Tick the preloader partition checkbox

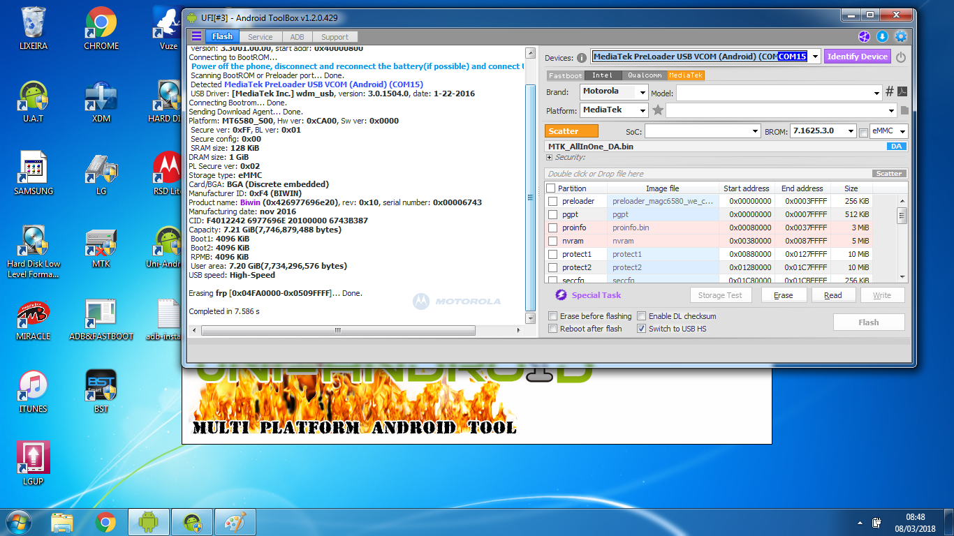coord(553,201)
